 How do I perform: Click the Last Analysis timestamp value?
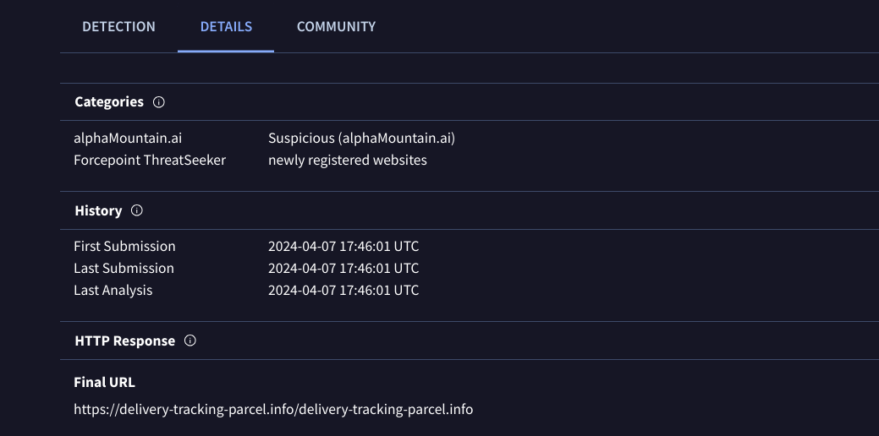pos(343,291)
